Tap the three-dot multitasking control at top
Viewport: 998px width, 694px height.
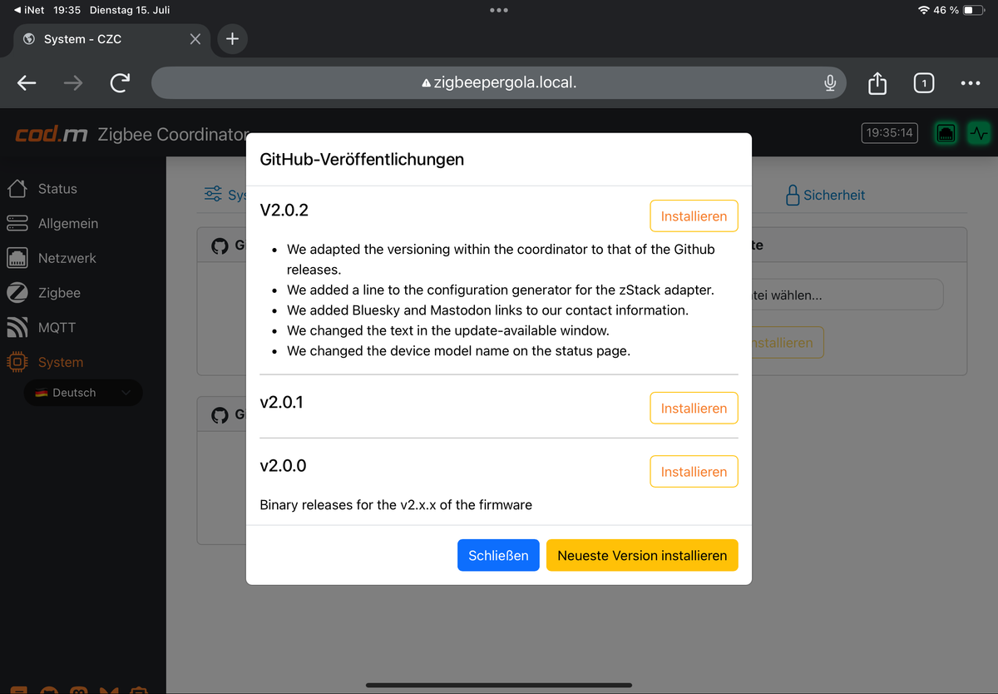[499, 10]
